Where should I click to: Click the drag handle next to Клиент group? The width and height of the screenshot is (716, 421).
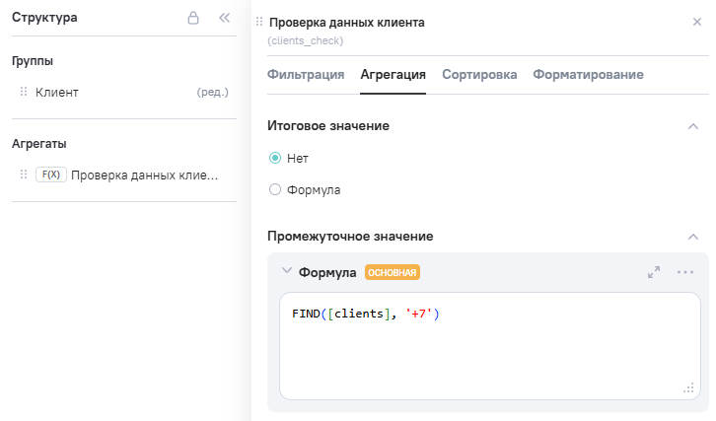click(x=24, y=92)
